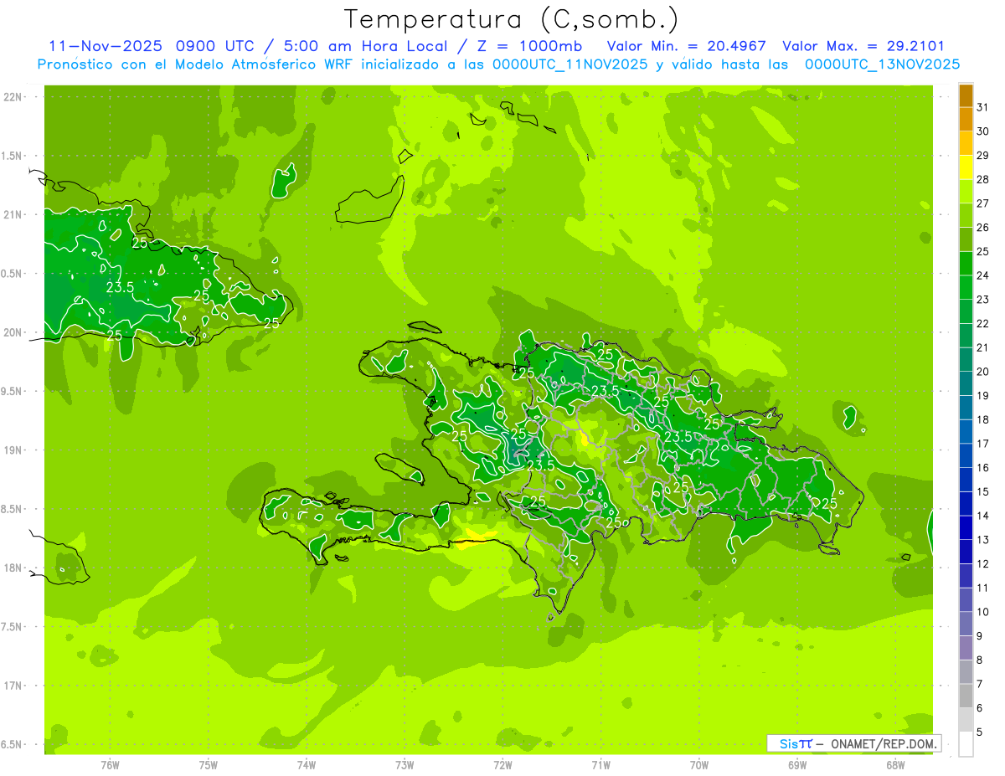This screenshot has width=1005, height=776.
Task: Click the 72W longitude axis label
Action: pyautogui.click(x=502, y=764)
